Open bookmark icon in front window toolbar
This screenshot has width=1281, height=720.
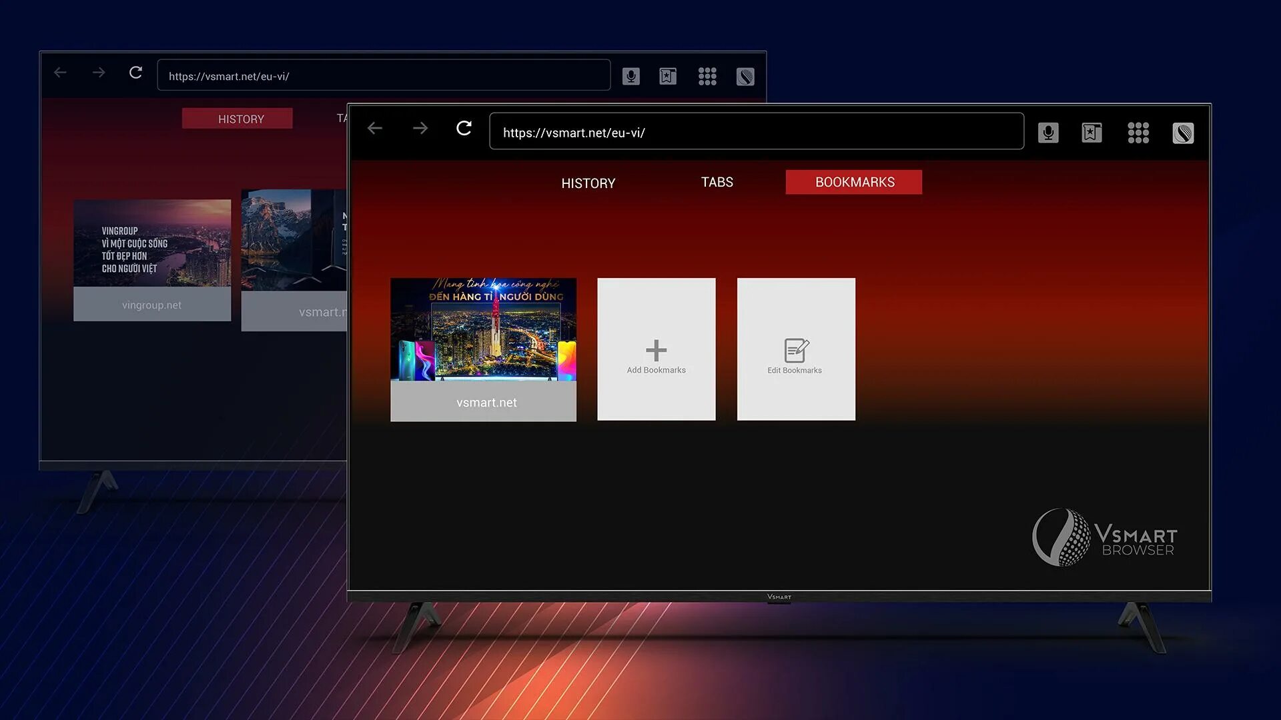[1092, 133]
